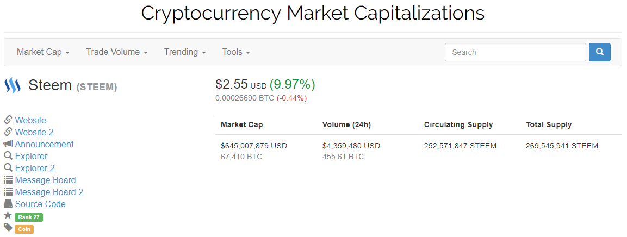This screenshot has height=237, width=627.
Task: Expand the Trade Volume dropdown
Action: tap(117, 52)
